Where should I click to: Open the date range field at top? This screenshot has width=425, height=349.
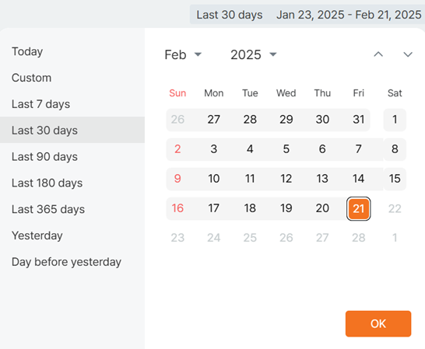[307, 14]
